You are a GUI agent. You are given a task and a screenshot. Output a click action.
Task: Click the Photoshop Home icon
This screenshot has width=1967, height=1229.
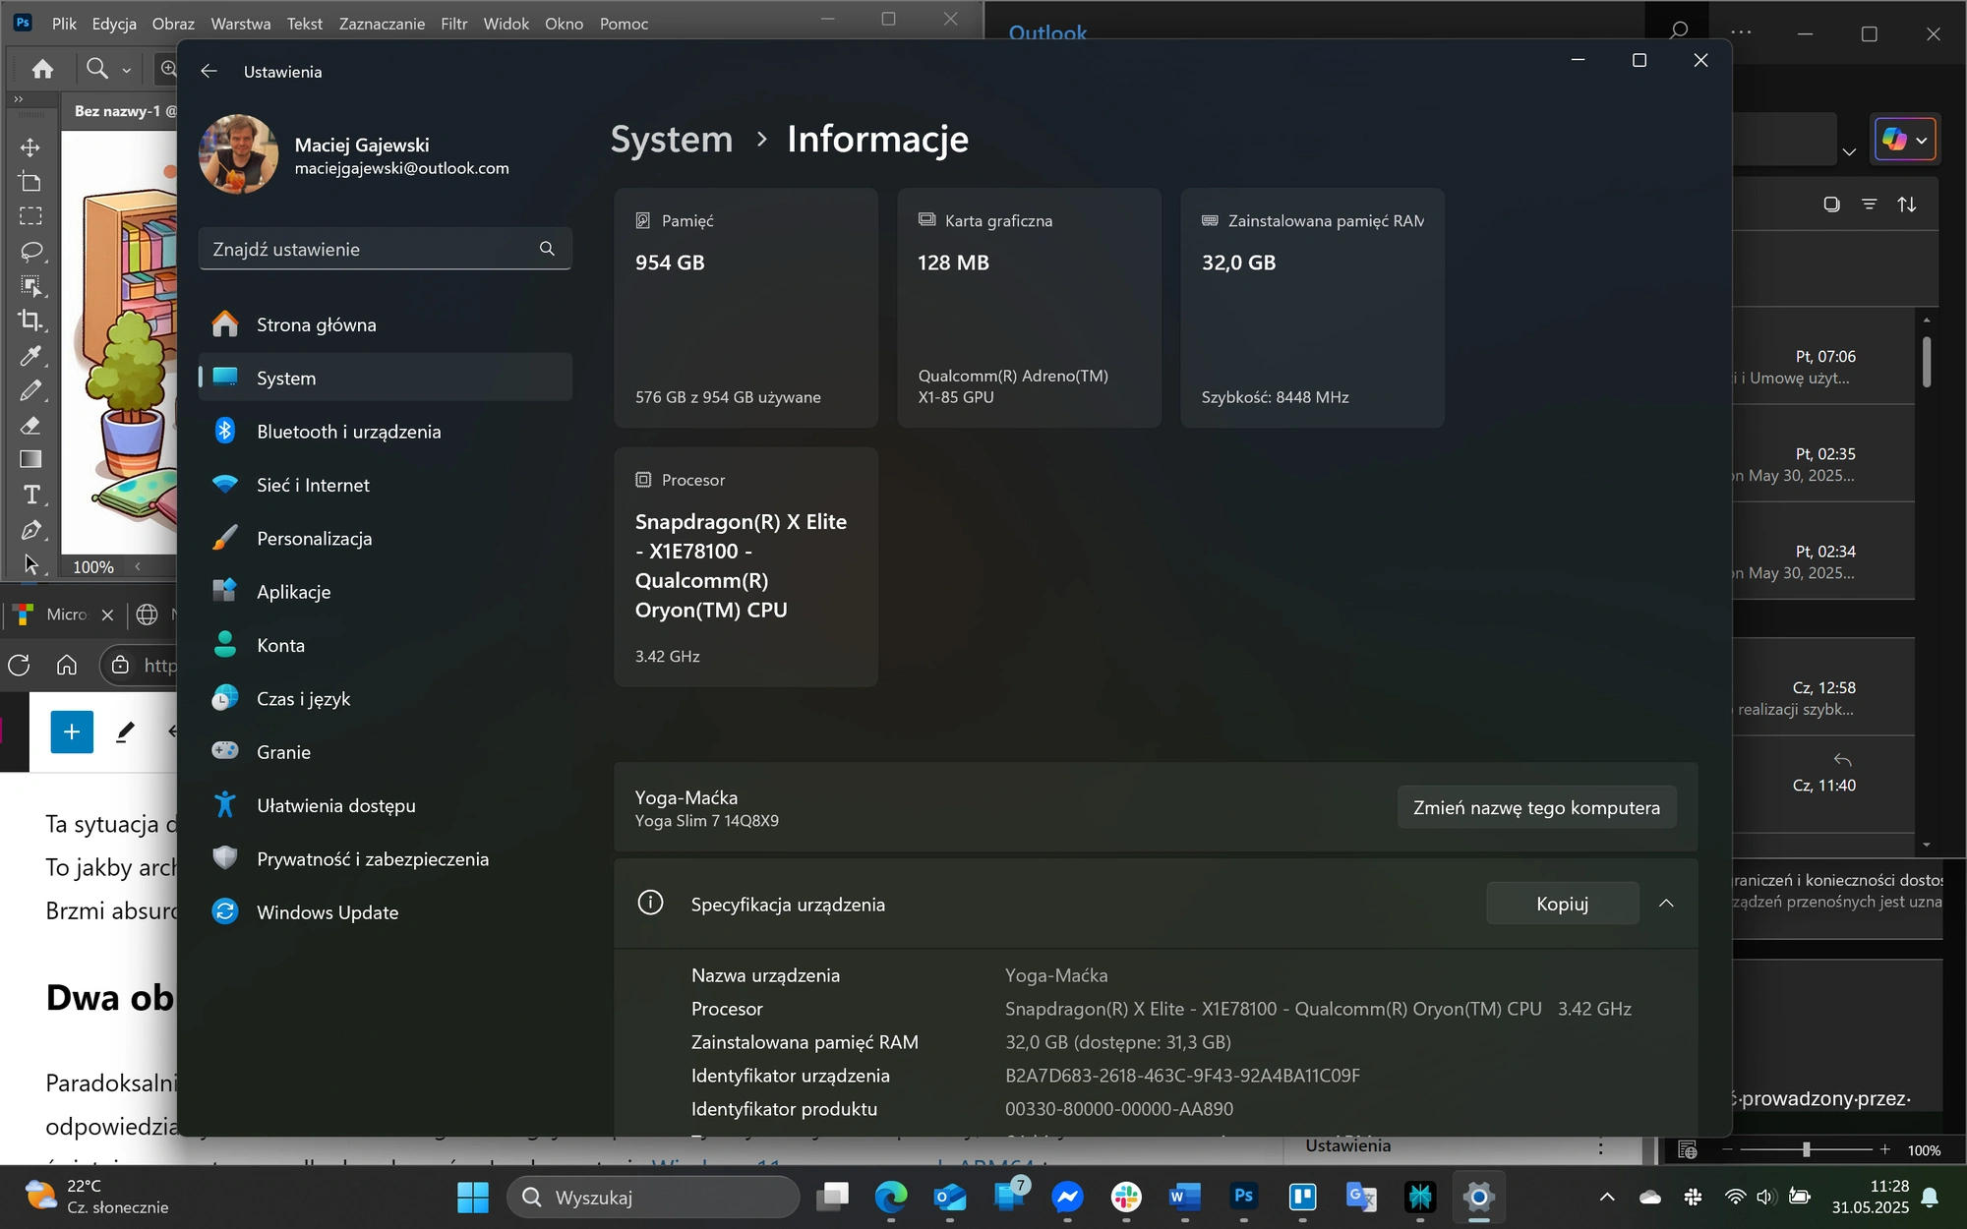42,69
